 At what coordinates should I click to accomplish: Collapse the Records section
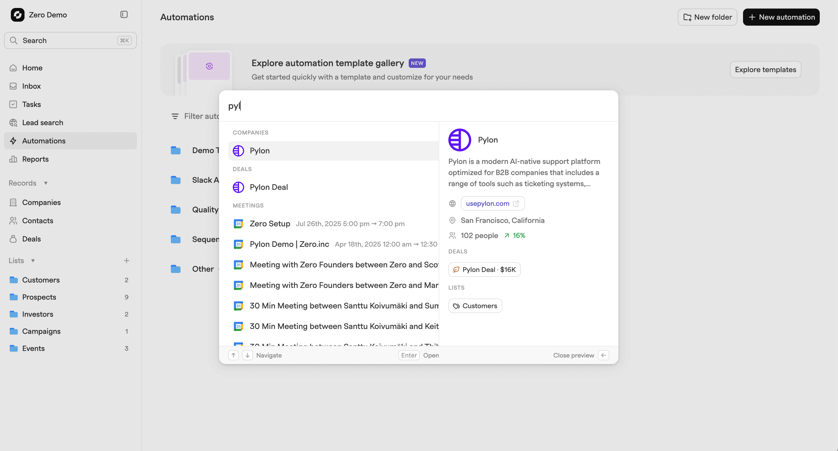point(46,183)
